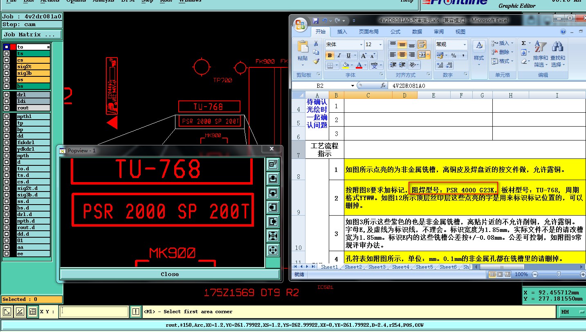Toggle Bold formatting in Excel
This screenshot has width=586, height=332.
(330, 56)
